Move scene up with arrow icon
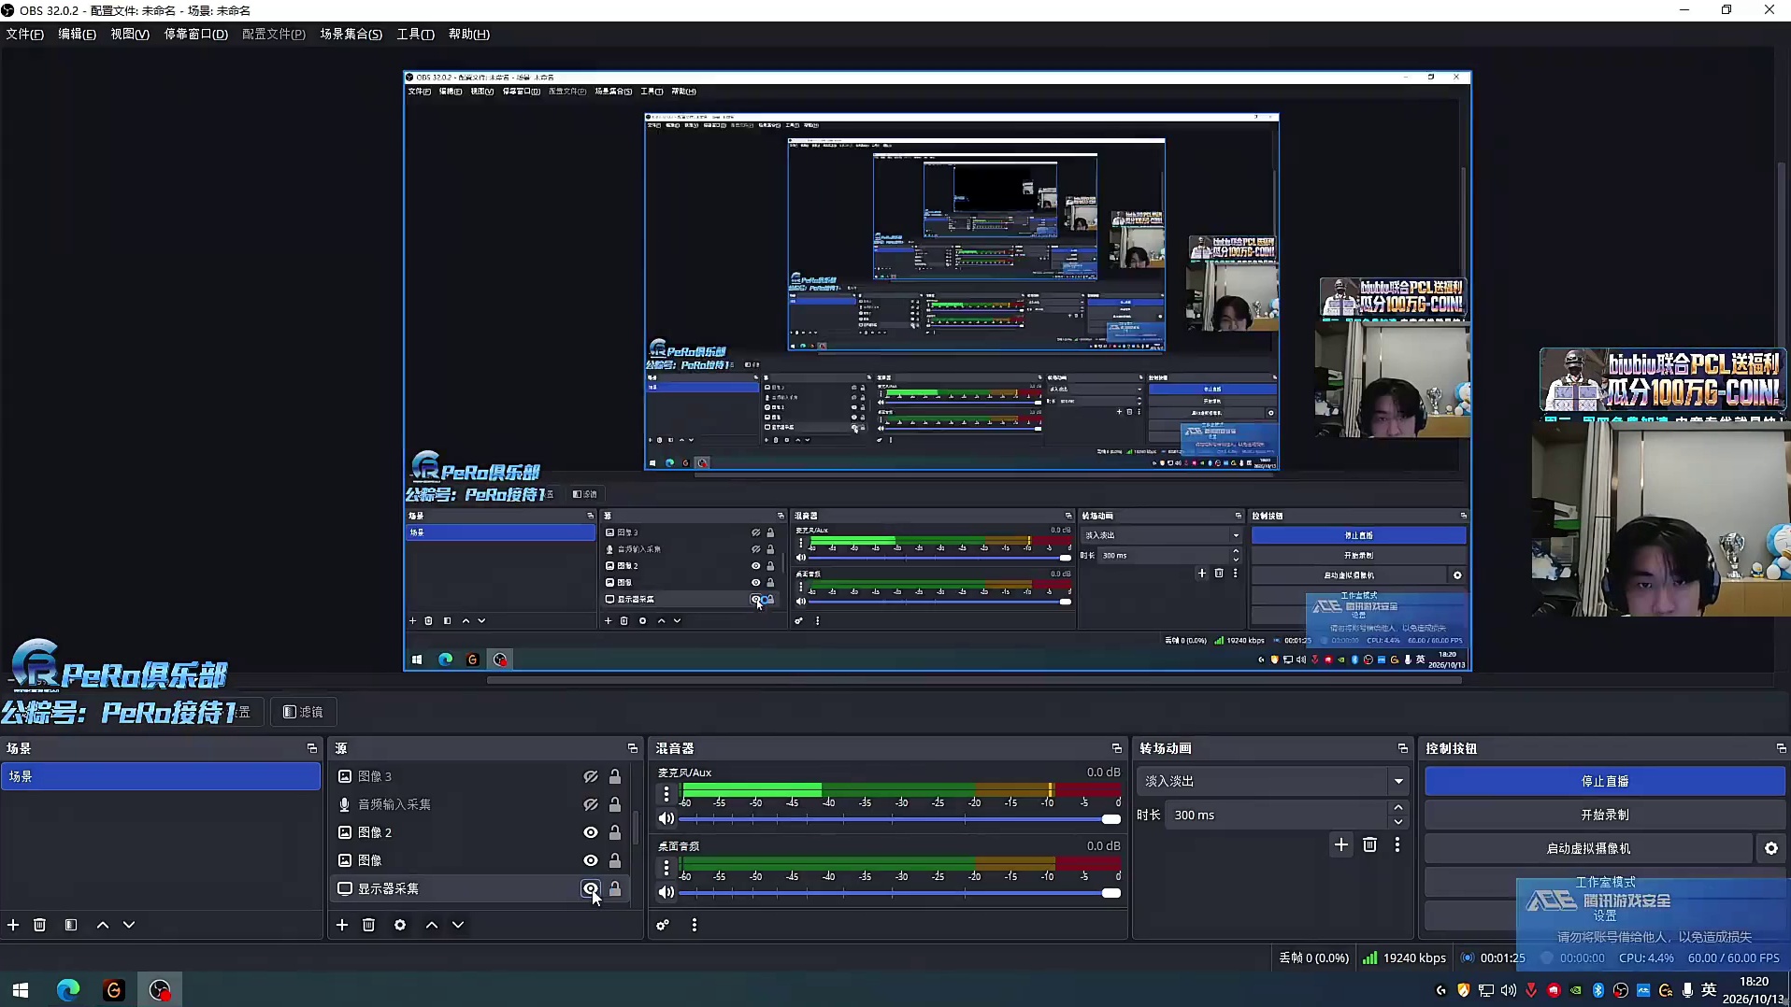 pyautogui.click(x=103, y=925)
